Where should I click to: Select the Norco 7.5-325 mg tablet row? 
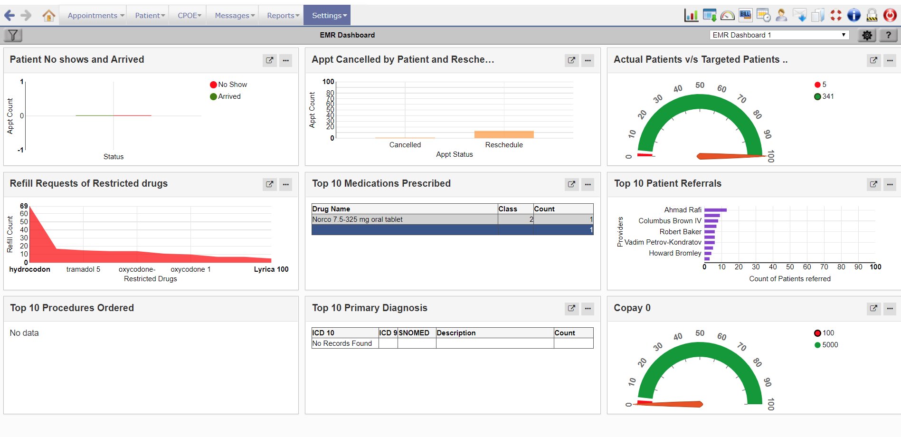404,219
